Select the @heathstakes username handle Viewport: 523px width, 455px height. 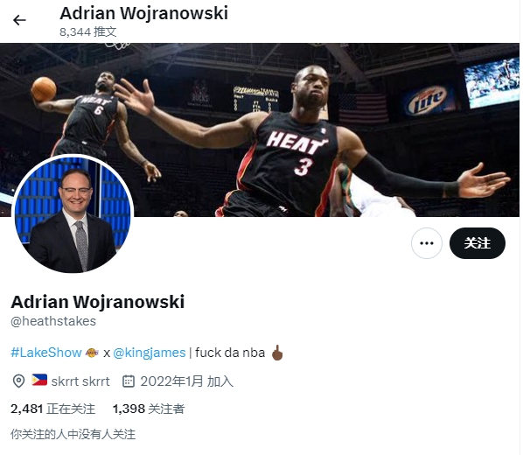(x=53, y=321)
